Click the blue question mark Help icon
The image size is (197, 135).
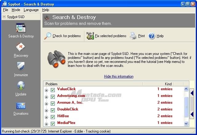(152, 36)
